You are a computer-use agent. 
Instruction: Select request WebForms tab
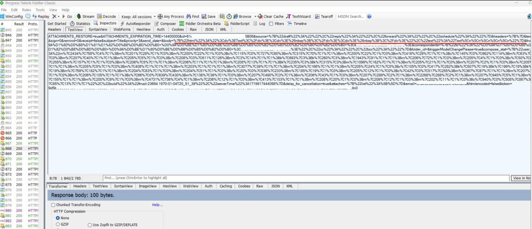click(x=122, y=29)
